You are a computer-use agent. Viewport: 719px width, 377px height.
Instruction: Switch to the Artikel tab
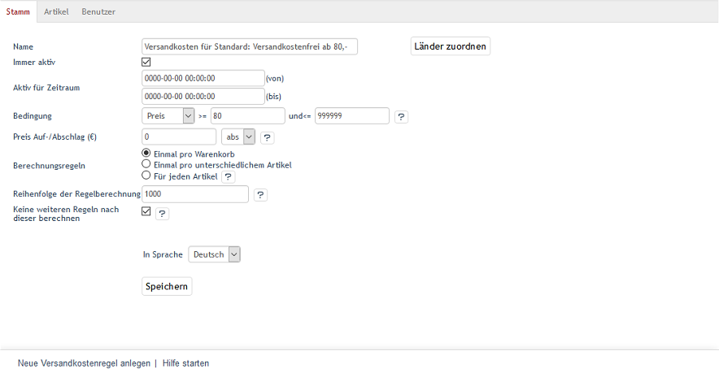pos(56,12)
